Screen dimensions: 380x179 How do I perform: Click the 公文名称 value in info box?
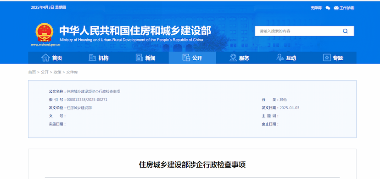click(94, 91)
